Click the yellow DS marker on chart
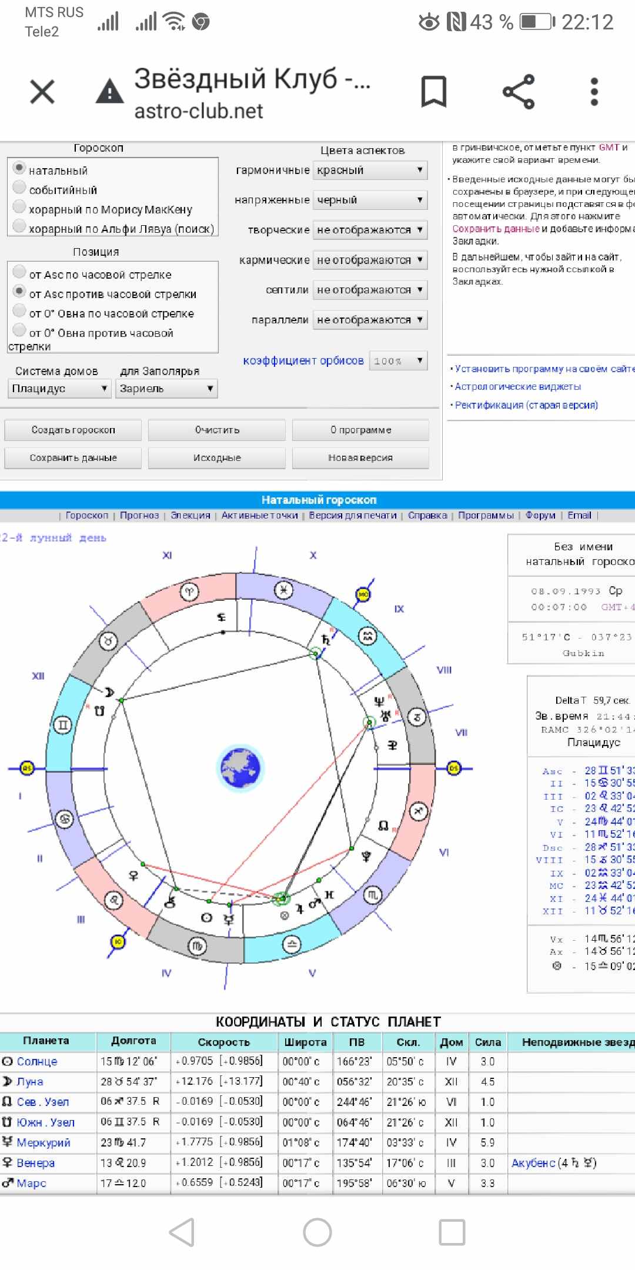The image size is (635, 1270). tap(454, 768)
